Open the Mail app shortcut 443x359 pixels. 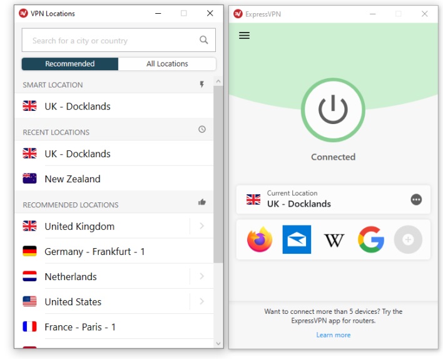point(297,239)
